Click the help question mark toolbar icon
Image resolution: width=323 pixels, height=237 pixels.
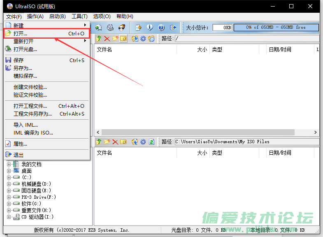click(161, 28)
